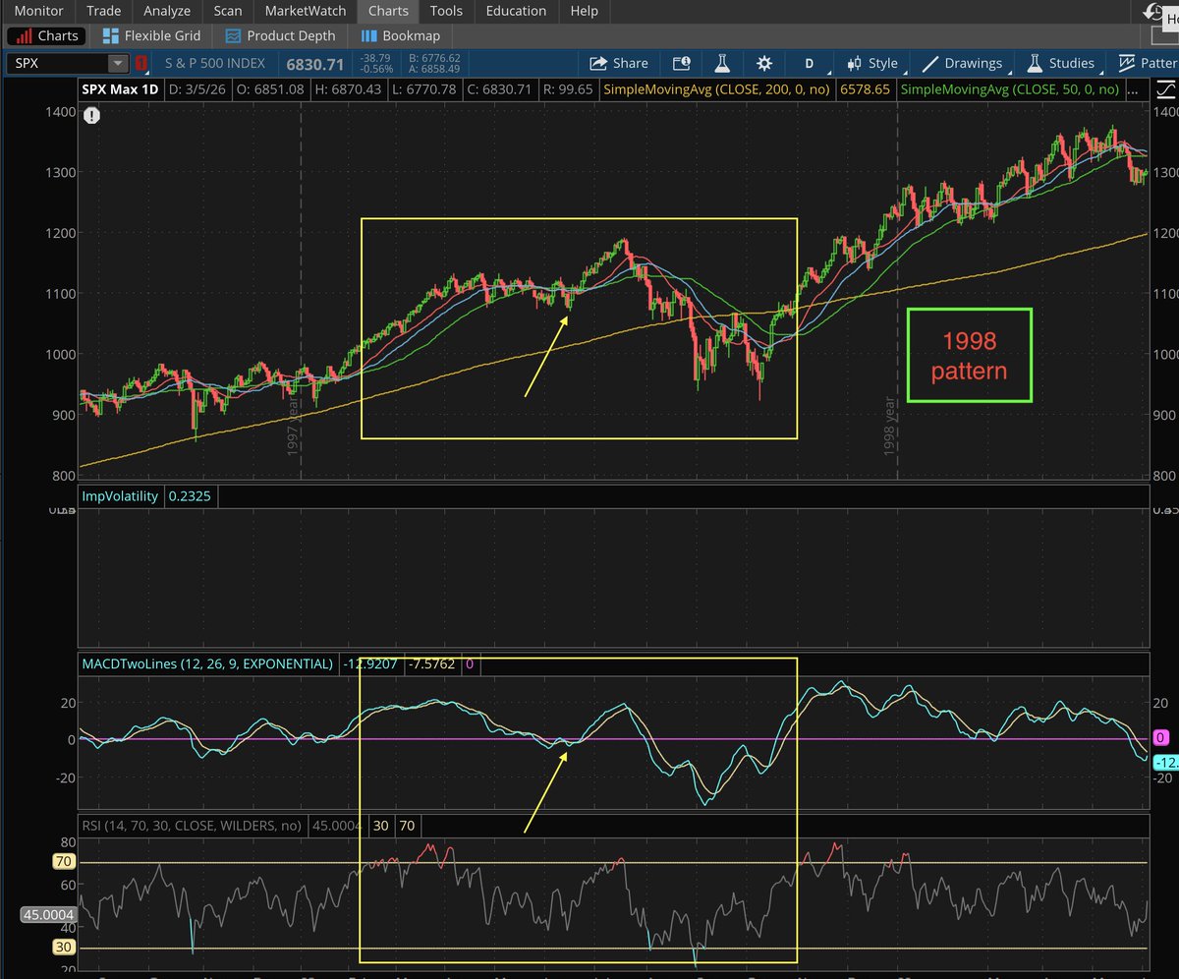Switch to the Analyze tab
The height and width of the screenshot is (979, 1179).
click(167, 11)
